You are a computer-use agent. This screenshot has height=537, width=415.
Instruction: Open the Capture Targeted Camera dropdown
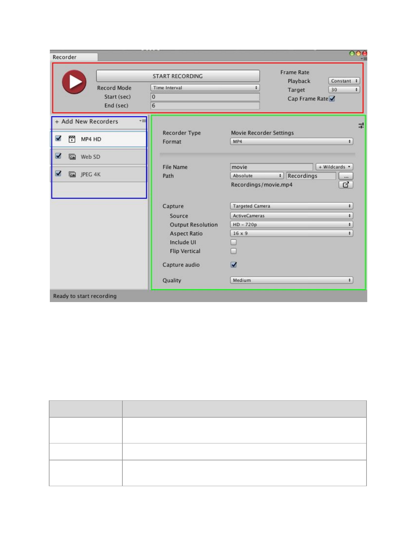tap(292, 206)
